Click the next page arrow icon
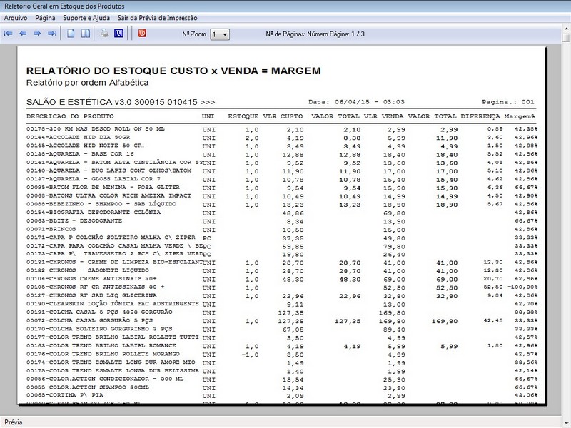 [37, 34]
